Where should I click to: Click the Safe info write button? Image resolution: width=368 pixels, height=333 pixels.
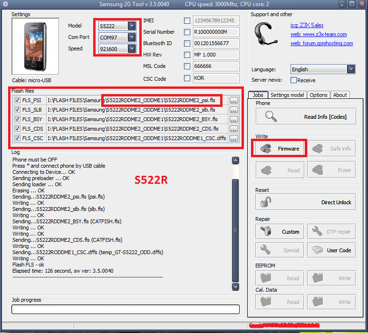point(331,148)
